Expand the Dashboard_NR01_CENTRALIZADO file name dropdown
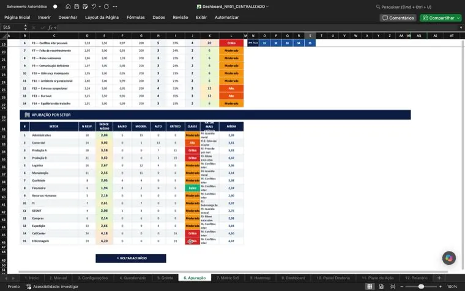This screenshot has width=465, height=291. [267, 7]
